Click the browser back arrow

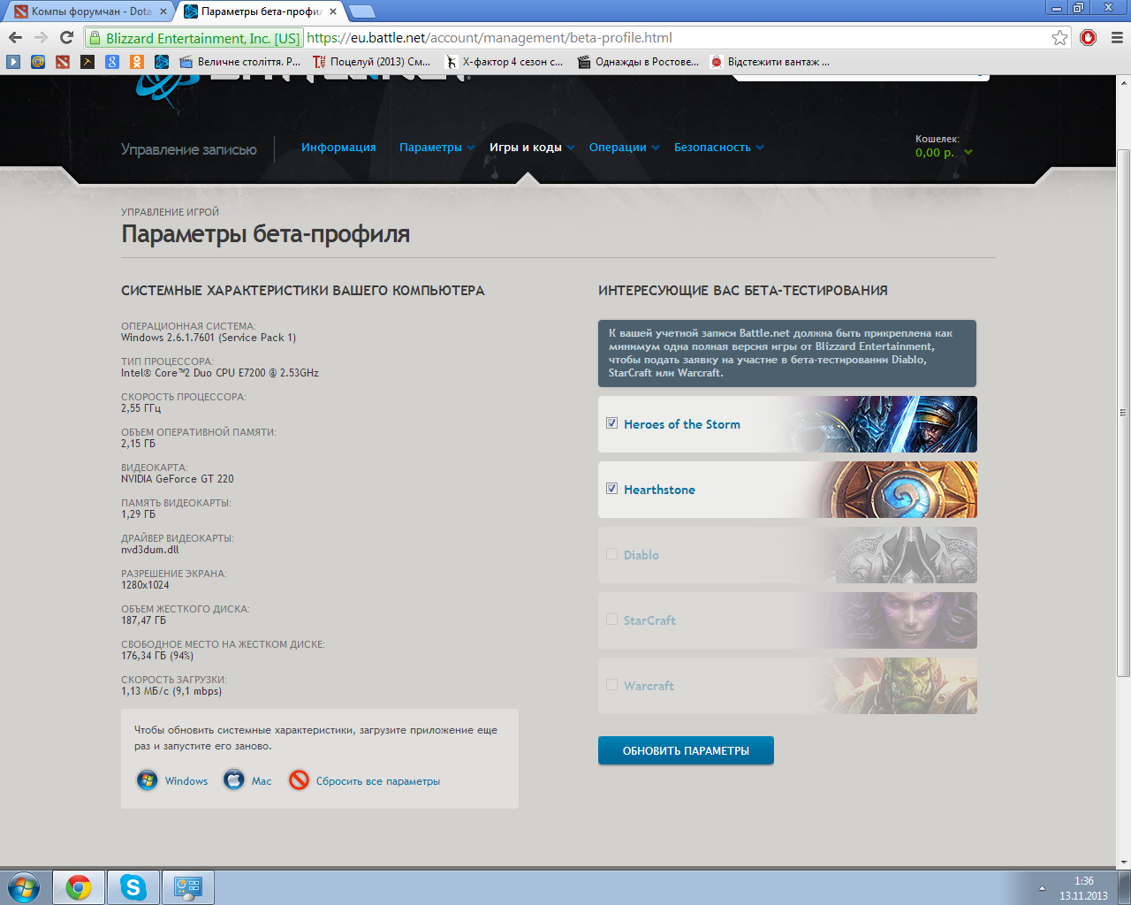pos(15,37)
